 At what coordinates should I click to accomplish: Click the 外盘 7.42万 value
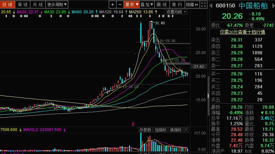pyautogui.click(x=236, y=146)
